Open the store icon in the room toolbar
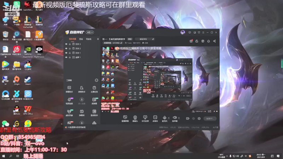 203,41
